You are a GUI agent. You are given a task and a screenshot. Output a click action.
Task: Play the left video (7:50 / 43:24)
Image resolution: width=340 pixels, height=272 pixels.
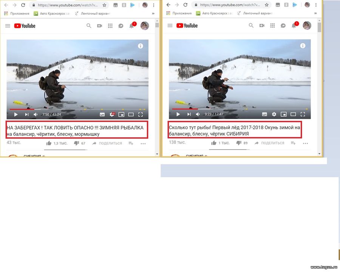pyautogui.click(x=16, y=114)
